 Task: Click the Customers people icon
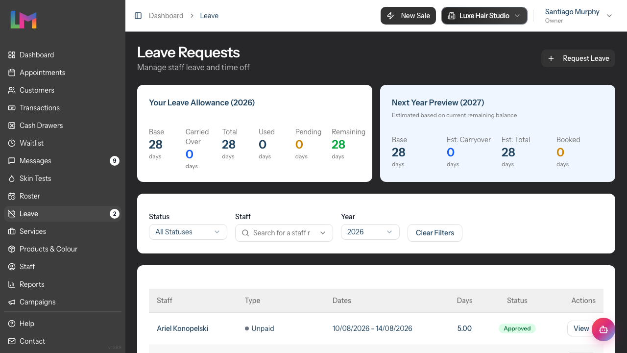[x=12, y=90]
